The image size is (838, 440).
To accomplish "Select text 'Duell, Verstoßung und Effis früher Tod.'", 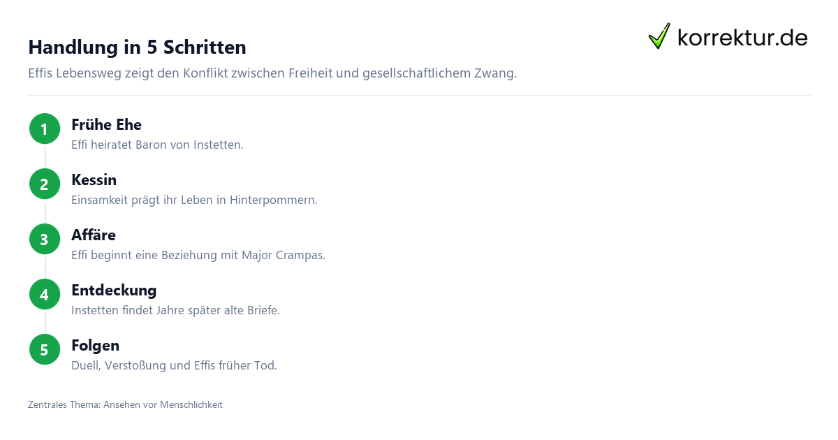I will pyautogui.click(x=174, y=366).
